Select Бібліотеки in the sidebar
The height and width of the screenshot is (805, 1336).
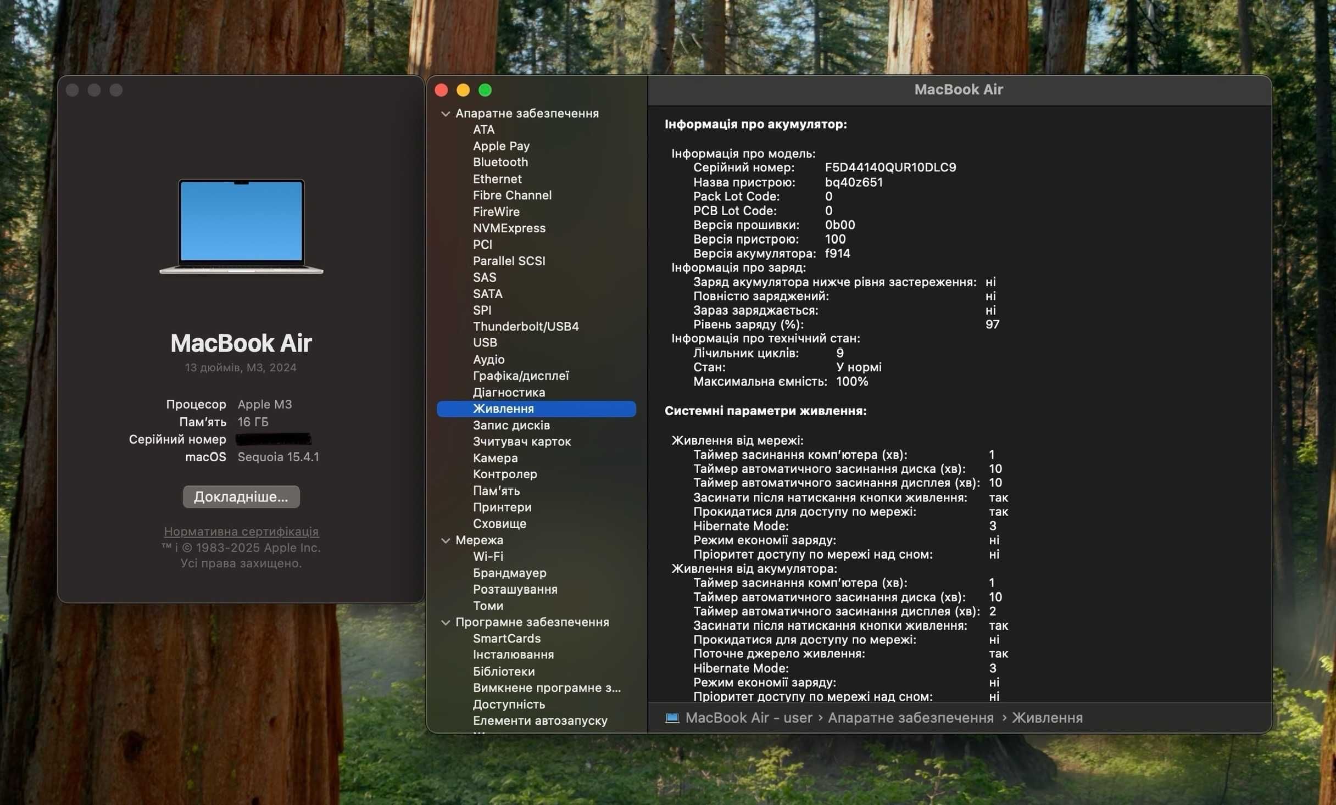[x=503, y=671]
